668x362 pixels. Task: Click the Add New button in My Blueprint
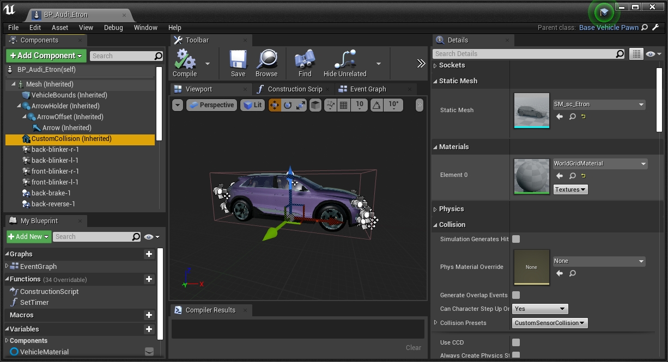28,236
